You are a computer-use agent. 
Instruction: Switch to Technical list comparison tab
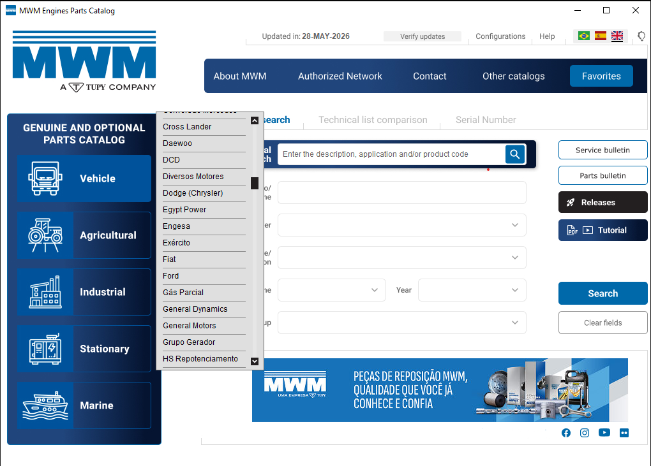[373, 120]
